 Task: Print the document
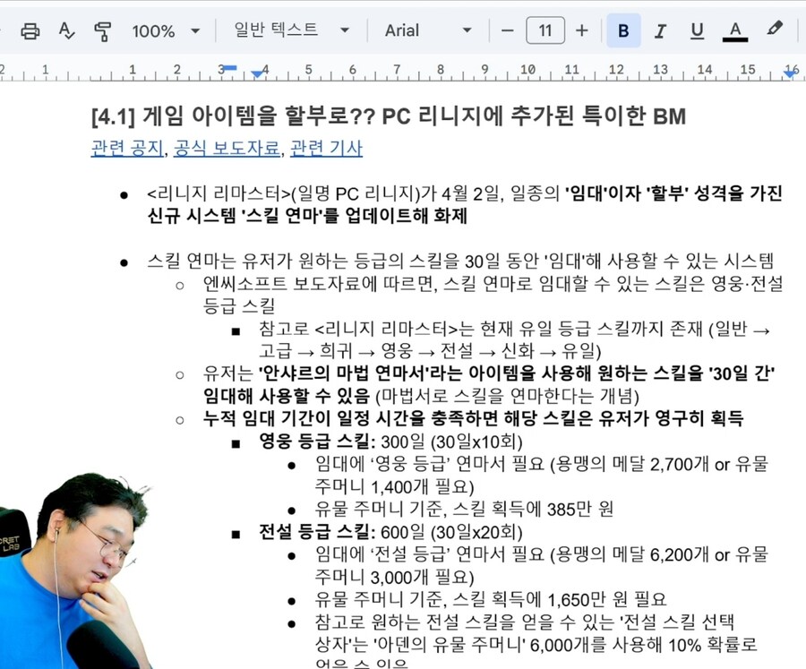[32, 30]
